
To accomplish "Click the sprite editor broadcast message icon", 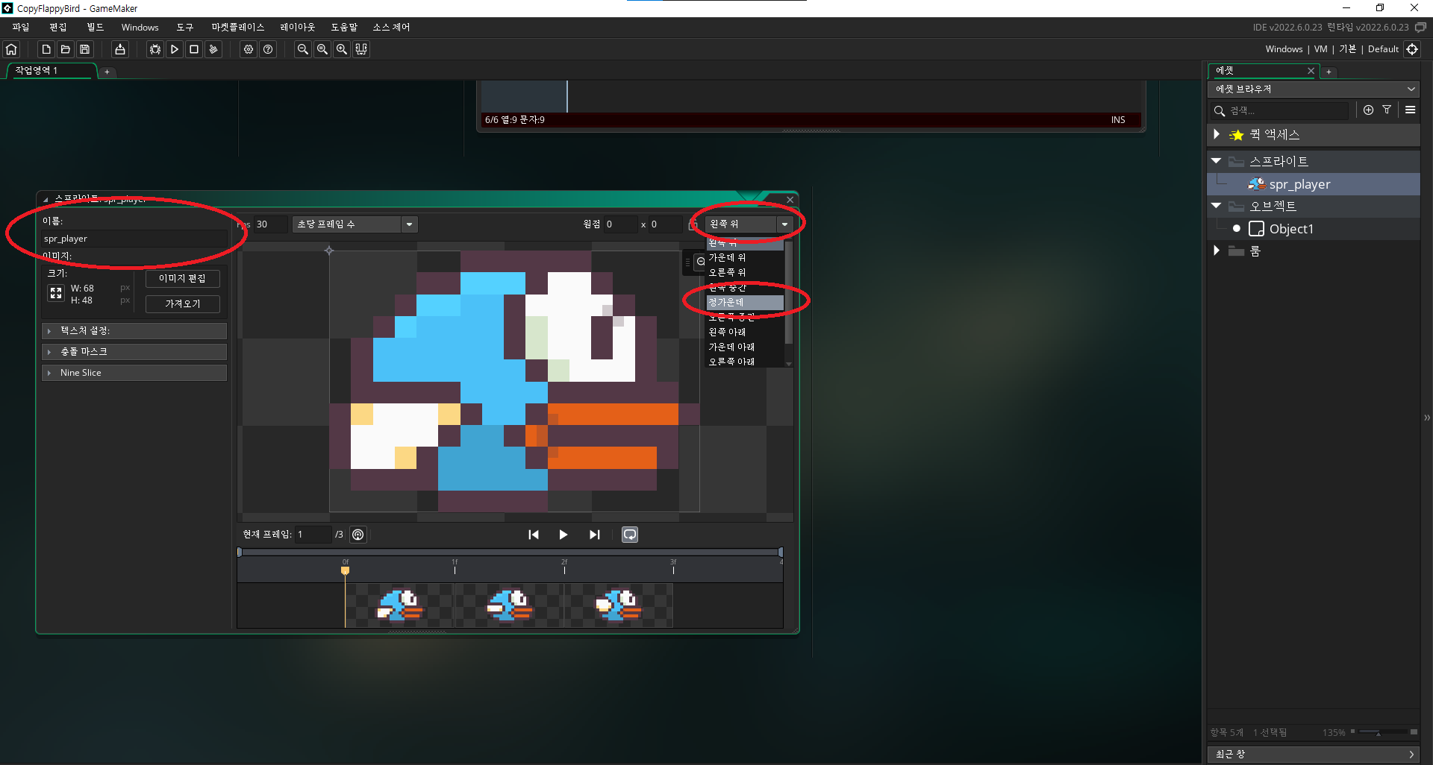I will [358, 535].
